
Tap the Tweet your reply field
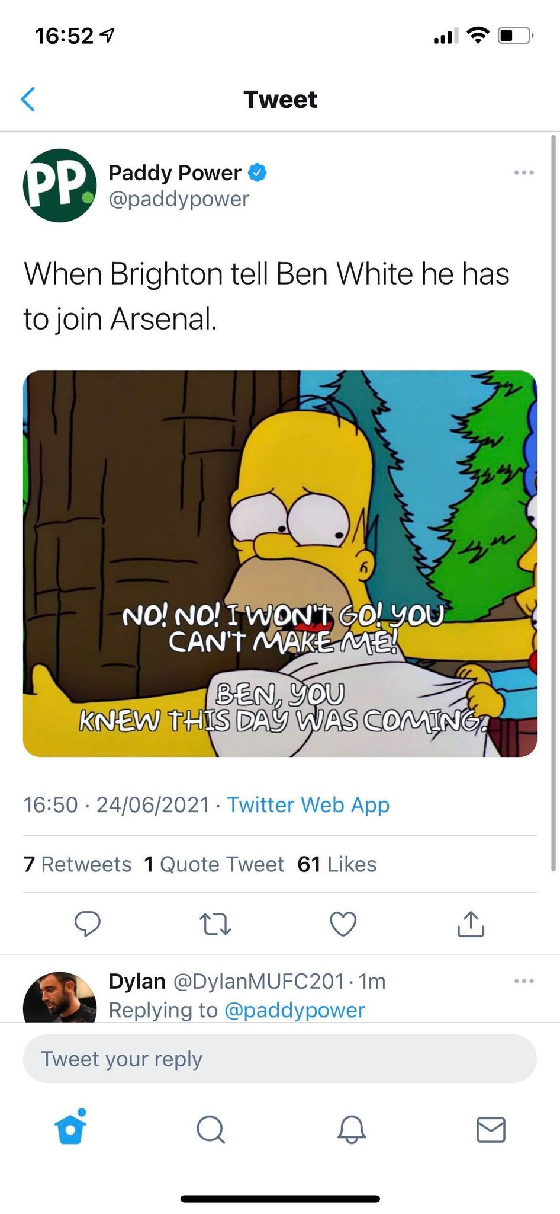tap(280, 1059)
